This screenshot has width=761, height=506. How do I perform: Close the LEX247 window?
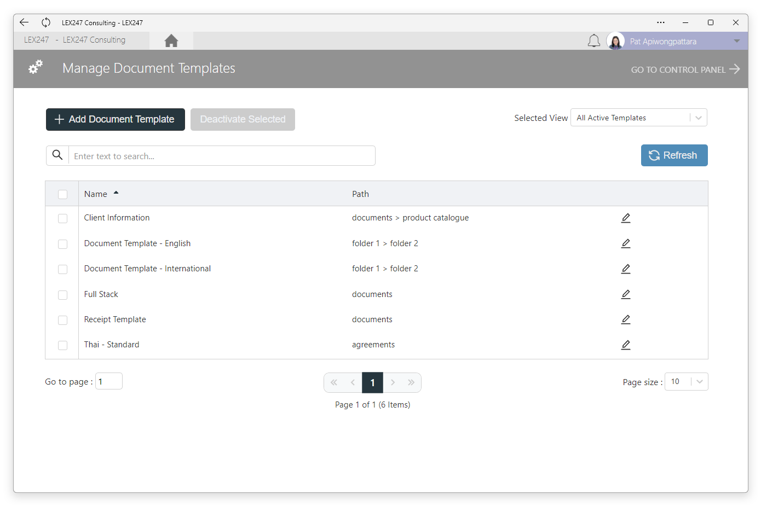736,22
